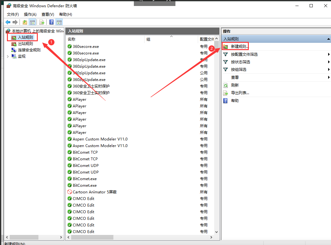This screenshot has width=331, height=245.
Task: Click scroll-down arrow of rules list
Action: tap(217, 232)
